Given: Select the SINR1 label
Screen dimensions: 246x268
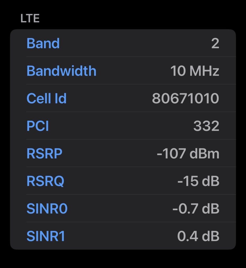Looking at the screenshot, I should tap(46, 236).
